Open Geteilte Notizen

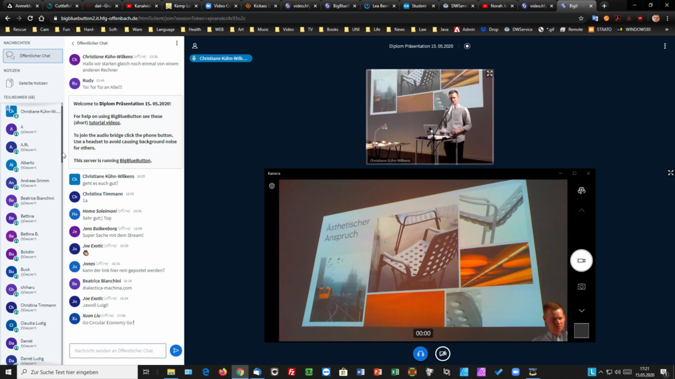coord(33,83)
